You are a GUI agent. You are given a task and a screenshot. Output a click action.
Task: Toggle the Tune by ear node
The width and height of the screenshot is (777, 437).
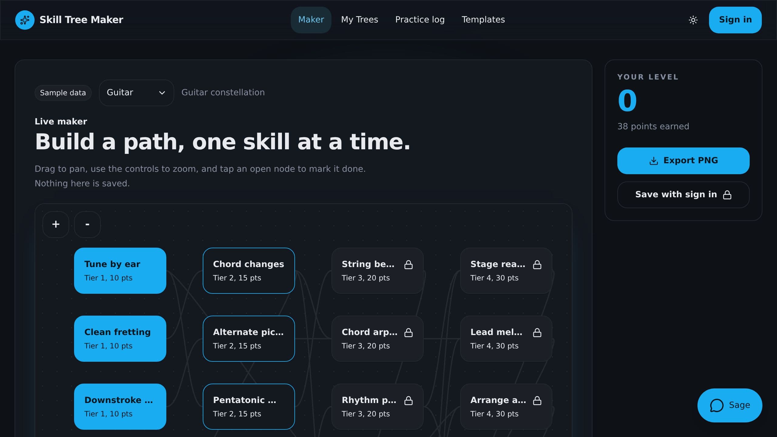pyautogui.click(x=120, y=270)
